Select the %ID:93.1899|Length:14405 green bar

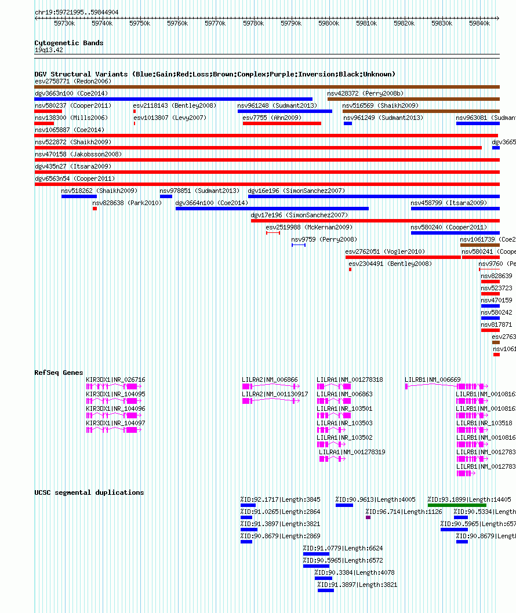(x=457, y=505)
